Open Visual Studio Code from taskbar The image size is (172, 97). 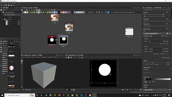pos(81,95)
